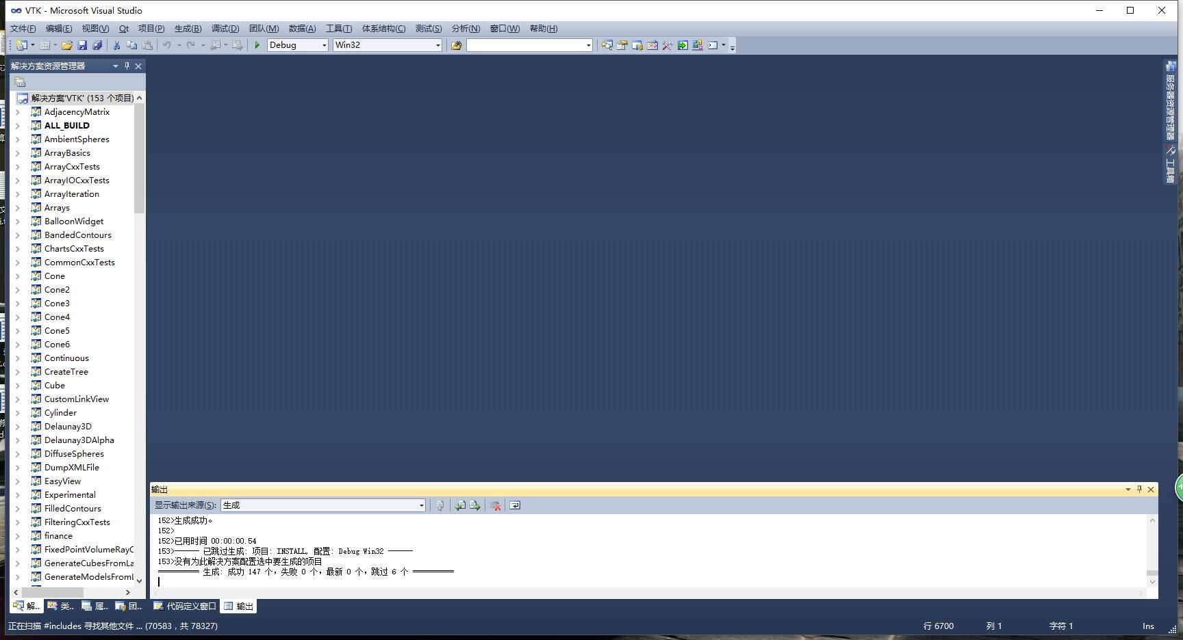Click the properties icon in Solution Explorer toolbar
The width and height of the screenshot is (1183, 640).
pos(20,82)
